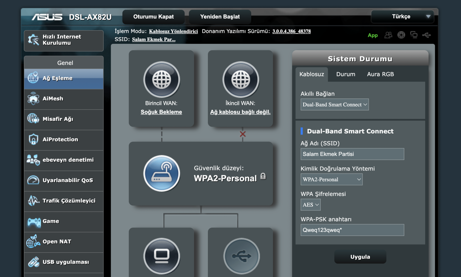The image size is (461, 277).
Task: Switch to the Aura RGB tab
Action: pos(380,74)
